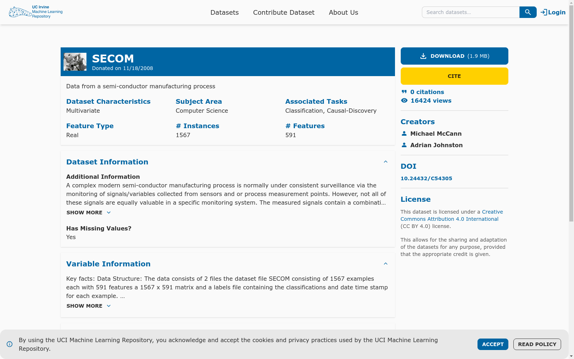Click the scrollbar down arrow

point(571,356)
